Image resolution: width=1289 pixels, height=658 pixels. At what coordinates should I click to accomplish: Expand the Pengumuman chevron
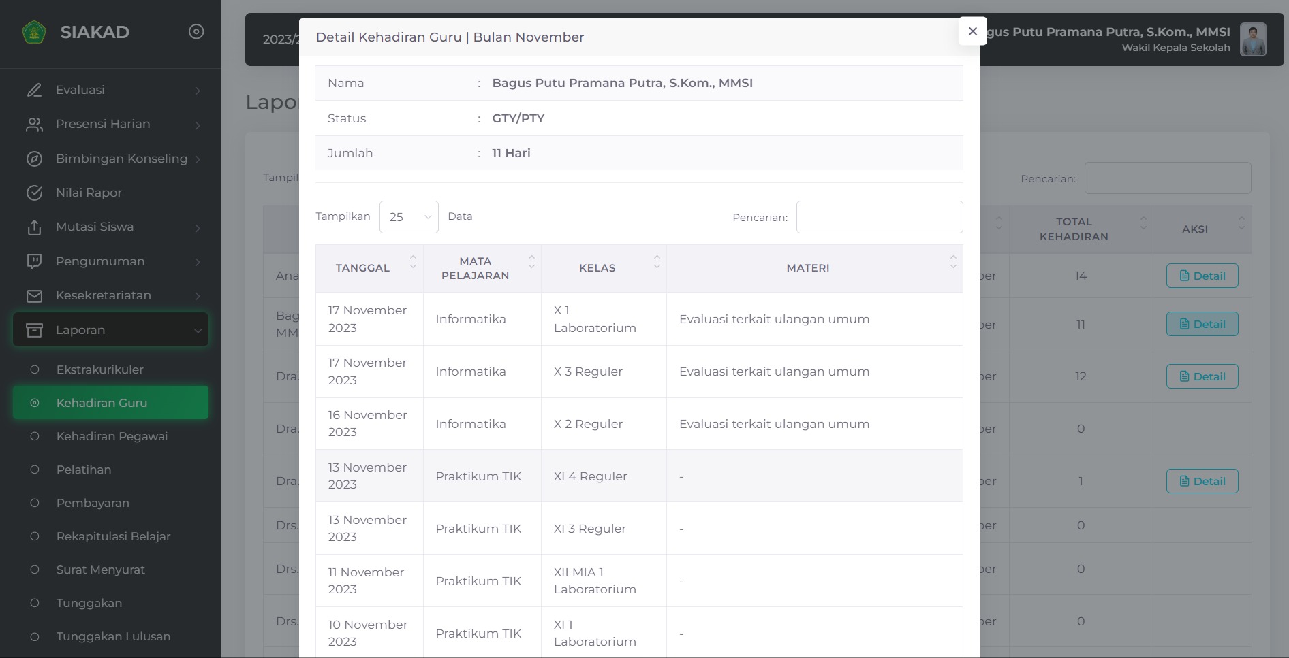[x=198, y=262]
